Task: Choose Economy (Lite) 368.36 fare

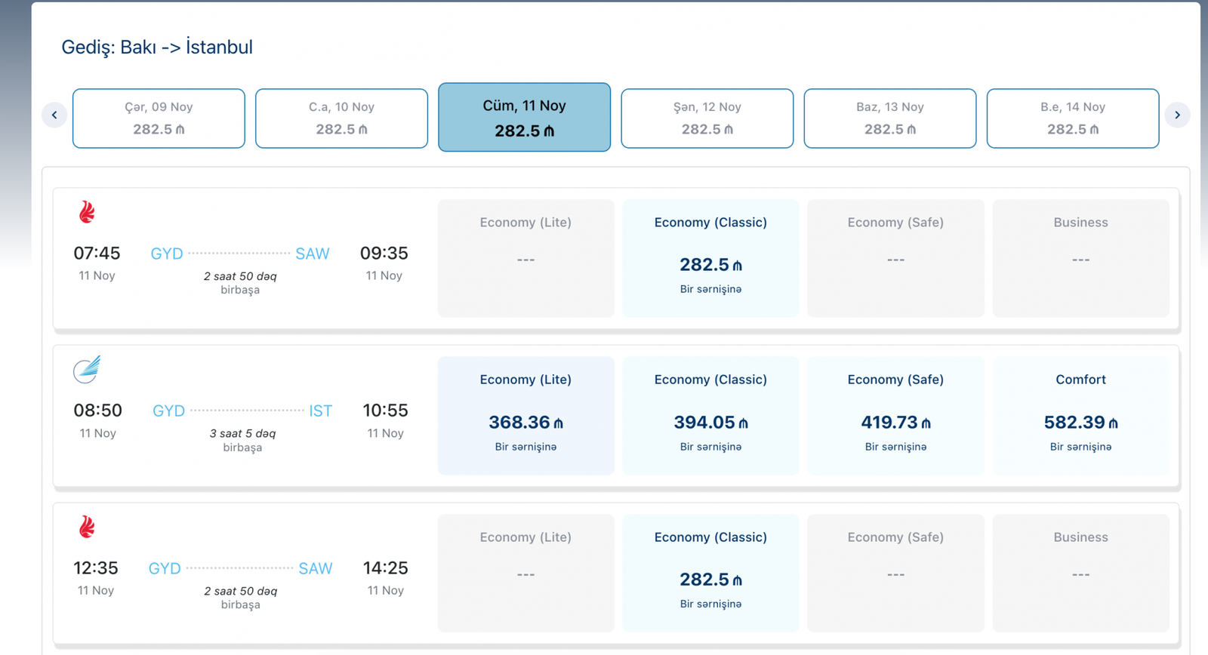Action: [525, 416]
